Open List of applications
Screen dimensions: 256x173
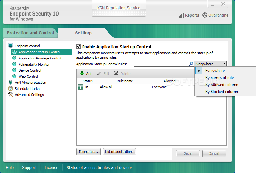point(119,152)
